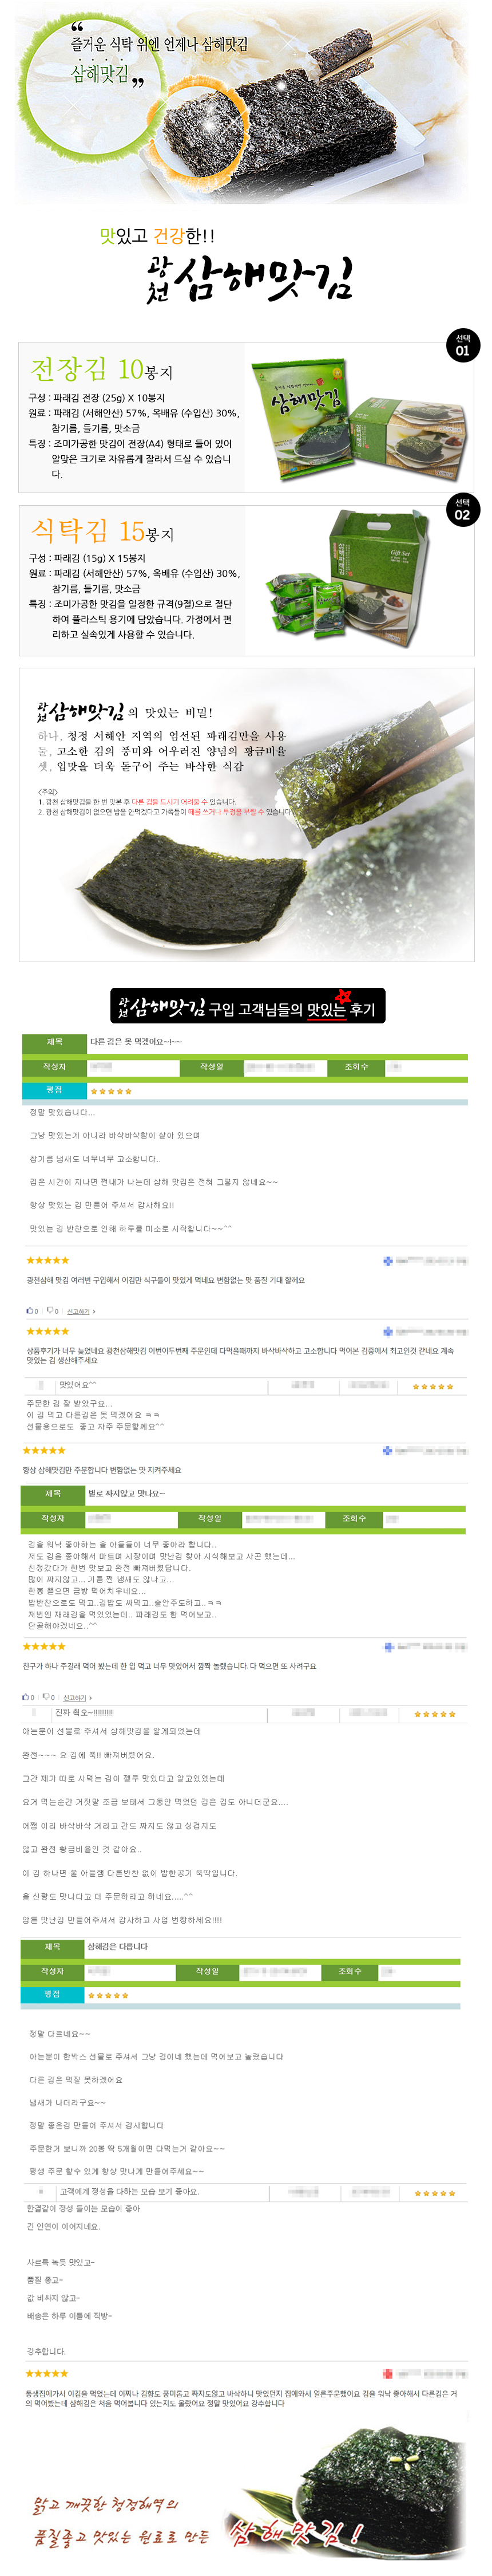Click 신고하기 link under 광천삼해 맛김 review
Image resolution: width=492 pixels, height=2576 pixels.
pyautogui.click(x=80, y=1311)
